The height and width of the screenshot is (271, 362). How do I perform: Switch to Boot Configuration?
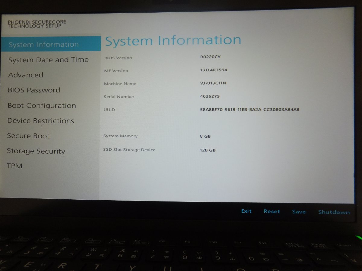pyautogui.click(x=42, y=106)
